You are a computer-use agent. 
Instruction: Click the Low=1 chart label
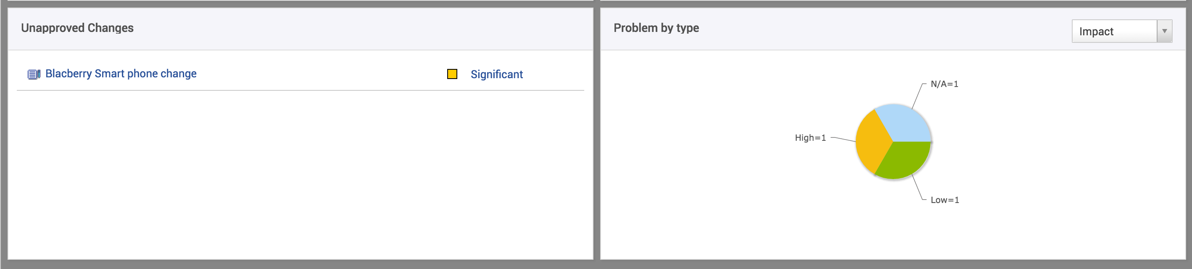pos(944,200)
